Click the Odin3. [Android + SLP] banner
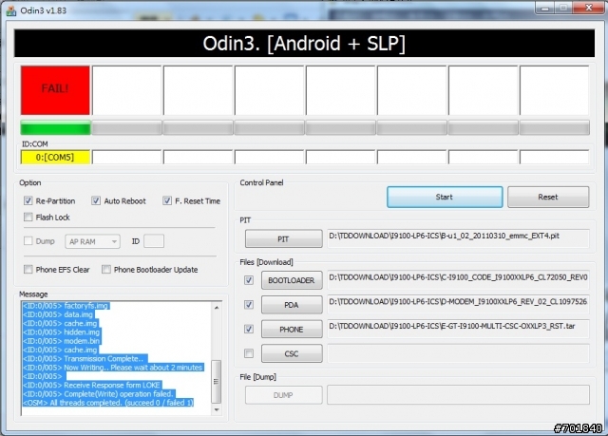608x436 pixels. (x=304, y=43)
